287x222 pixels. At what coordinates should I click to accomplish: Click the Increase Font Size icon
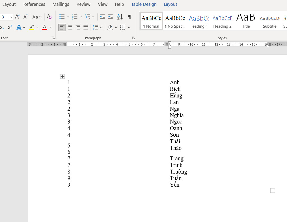(17, 17)
